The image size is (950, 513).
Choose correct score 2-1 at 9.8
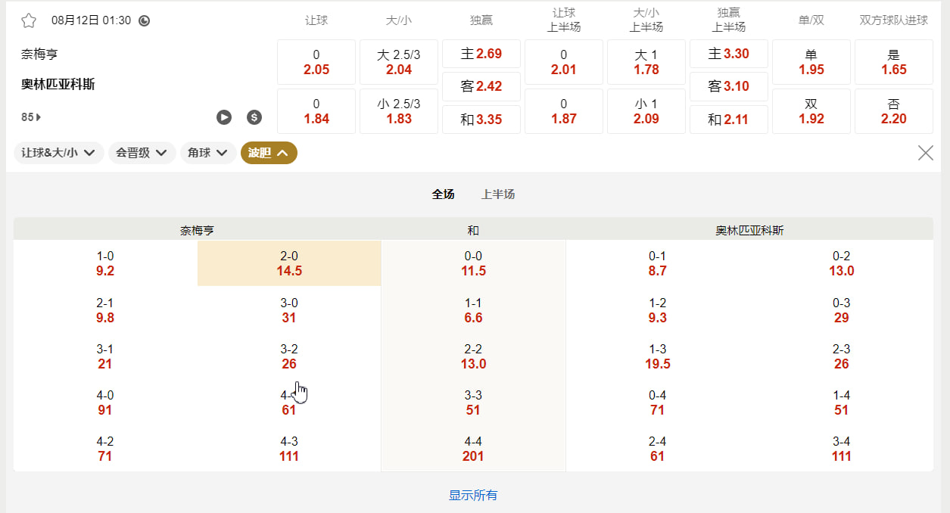[105, 310]
